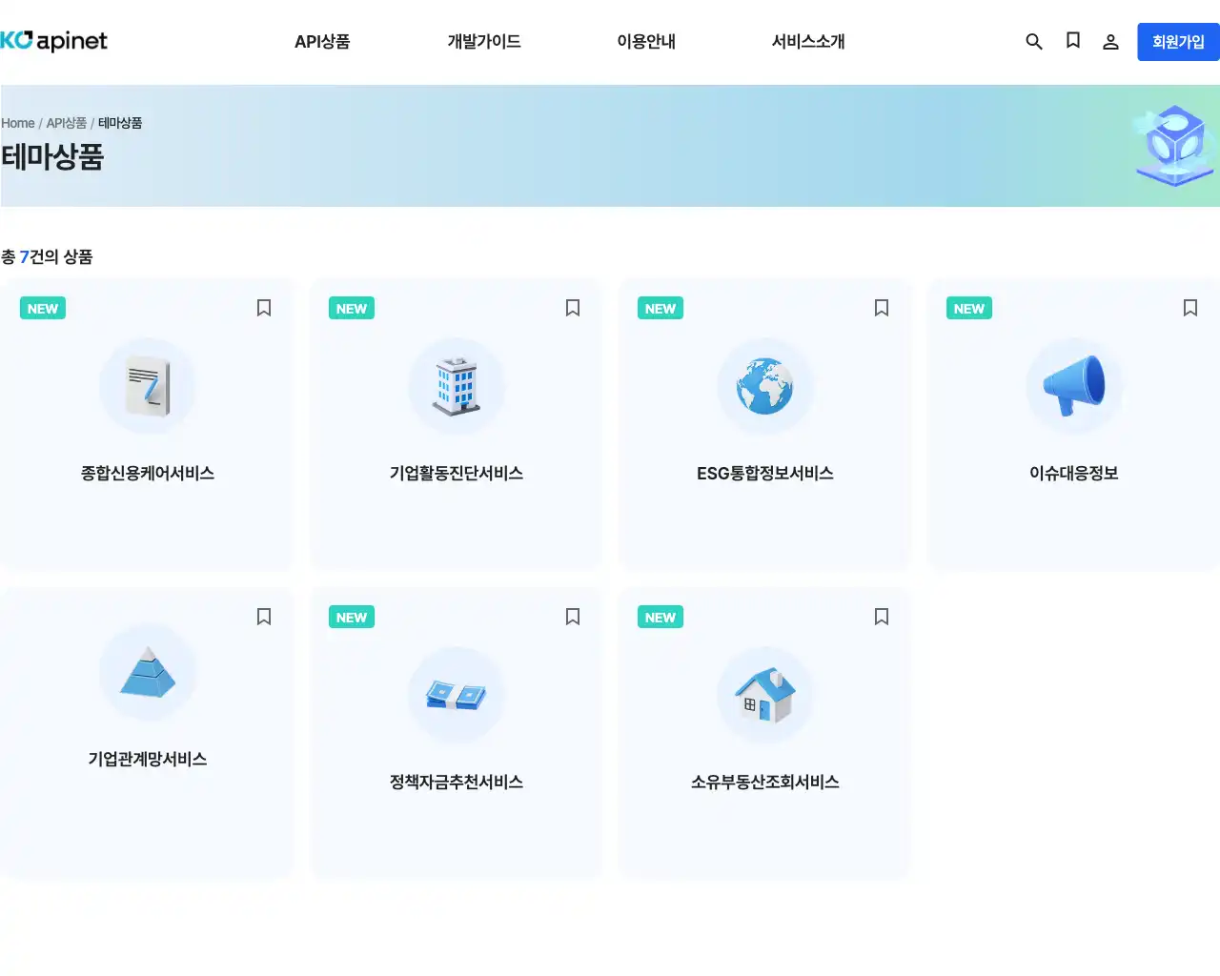Image resolution: width=1220 pixels, height=976 pixels.
Task: Click the megaphone icon on 이슈대응정보 card
Action: point(1074,386)
